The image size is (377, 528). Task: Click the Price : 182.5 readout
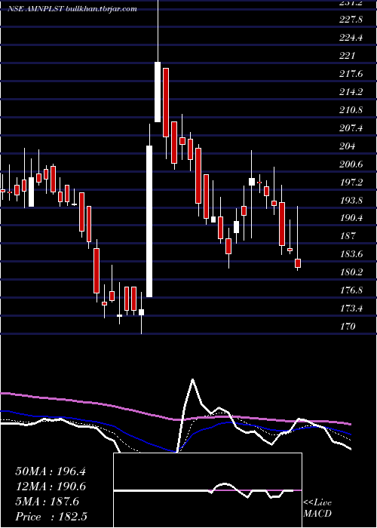(51, 517)
